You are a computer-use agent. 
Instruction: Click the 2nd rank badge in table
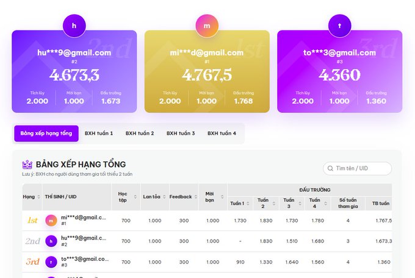tap(32, 241)
